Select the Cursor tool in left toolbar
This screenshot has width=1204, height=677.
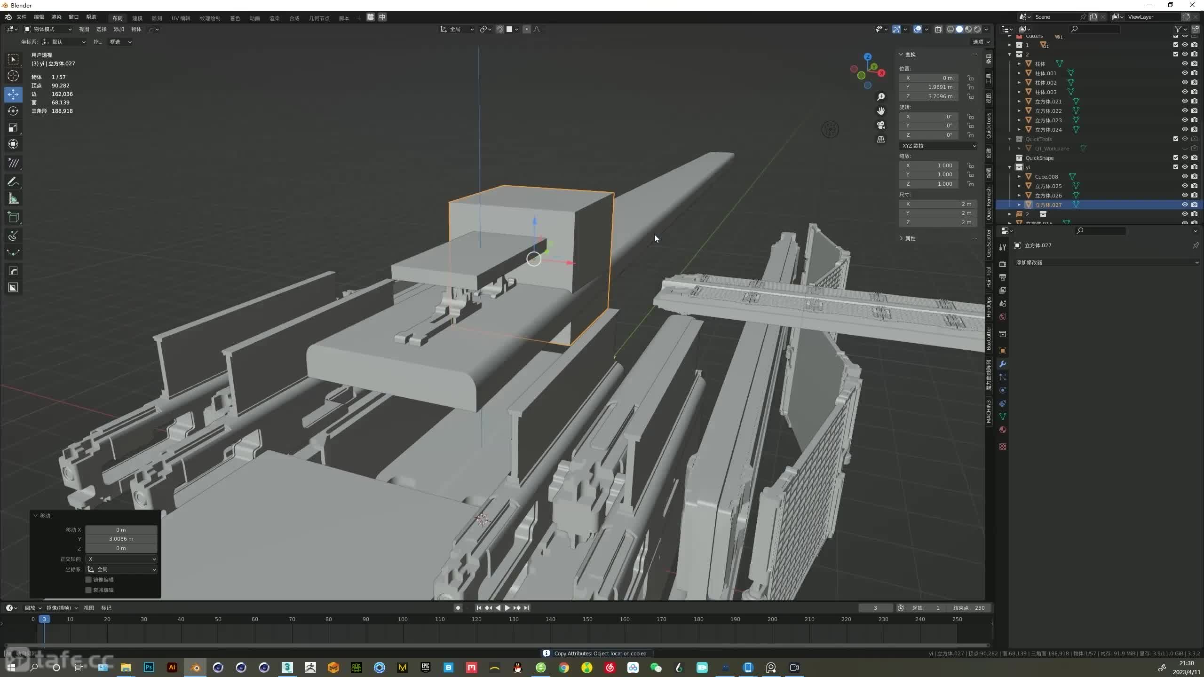[13, 76]
